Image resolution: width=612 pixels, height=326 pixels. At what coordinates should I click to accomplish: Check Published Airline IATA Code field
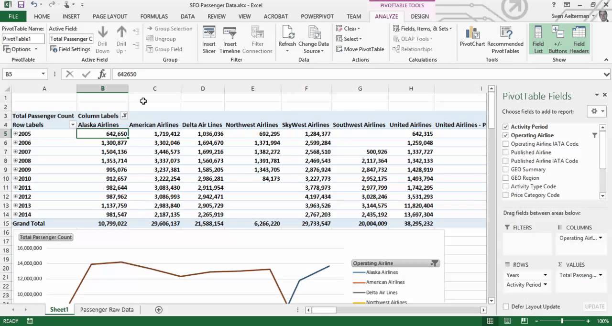[506, 161]
